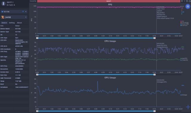191x113 pixels.
Task: Click the GPU Usage chart title
Action: click(110, 78)
